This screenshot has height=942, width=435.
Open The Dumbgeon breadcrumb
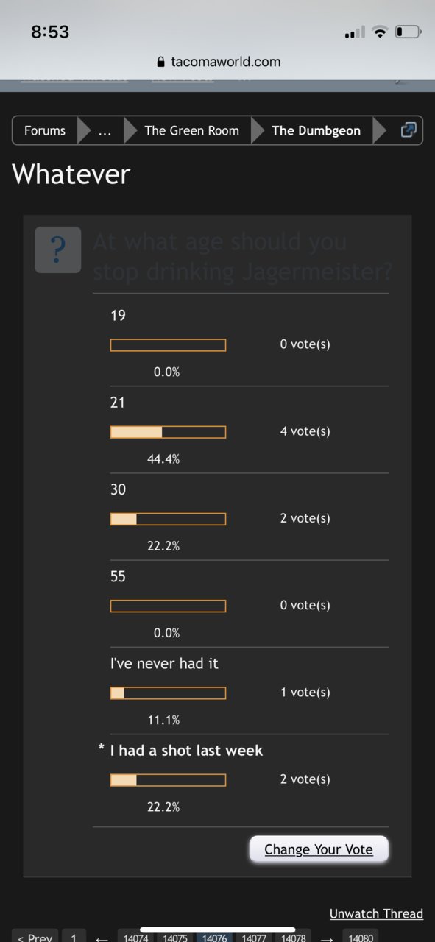[316, 130]
